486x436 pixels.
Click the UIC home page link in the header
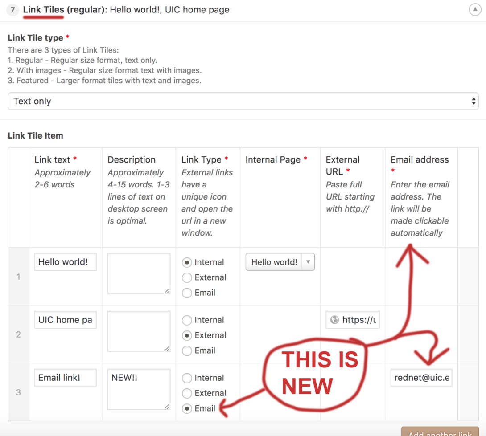198,9
